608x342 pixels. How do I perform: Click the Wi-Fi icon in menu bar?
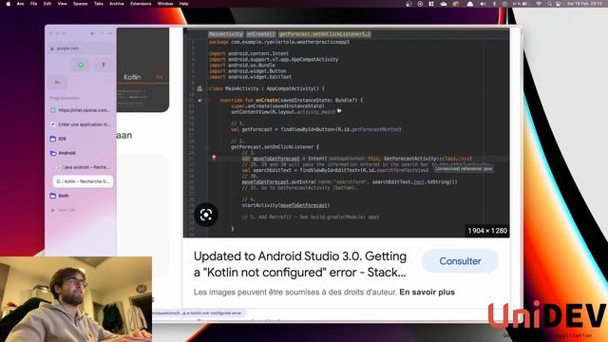click(x=539, y=4)
